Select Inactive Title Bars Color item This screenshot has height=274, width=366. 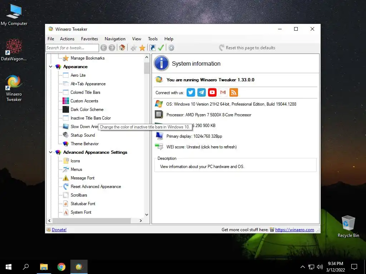pos(90,118)
